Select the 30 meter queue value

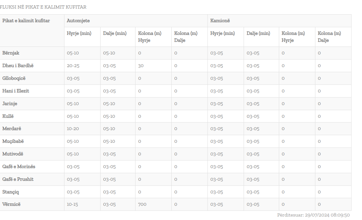coord(141,66)
